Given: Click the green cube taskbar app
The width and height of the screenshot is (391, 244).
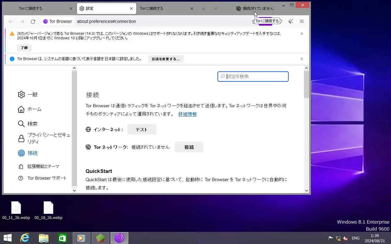Looking at the screenshot, I should click(x=100, y=238).
